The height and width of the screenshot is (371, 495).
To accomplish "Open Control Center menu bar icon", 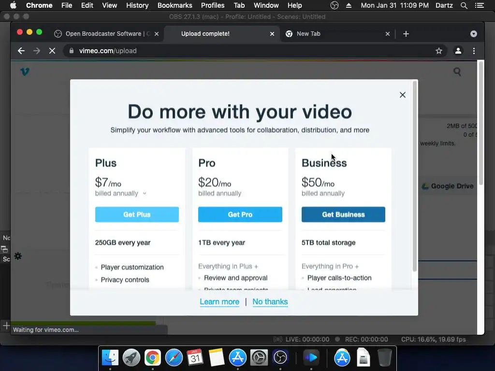I will [x=479, y=5].
